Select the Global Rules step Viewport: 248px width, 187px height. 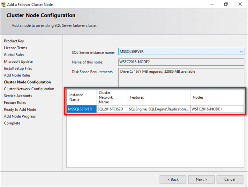[x=14, y=55]
